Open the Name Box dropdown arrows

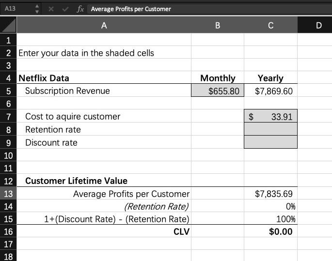[37, 9]
